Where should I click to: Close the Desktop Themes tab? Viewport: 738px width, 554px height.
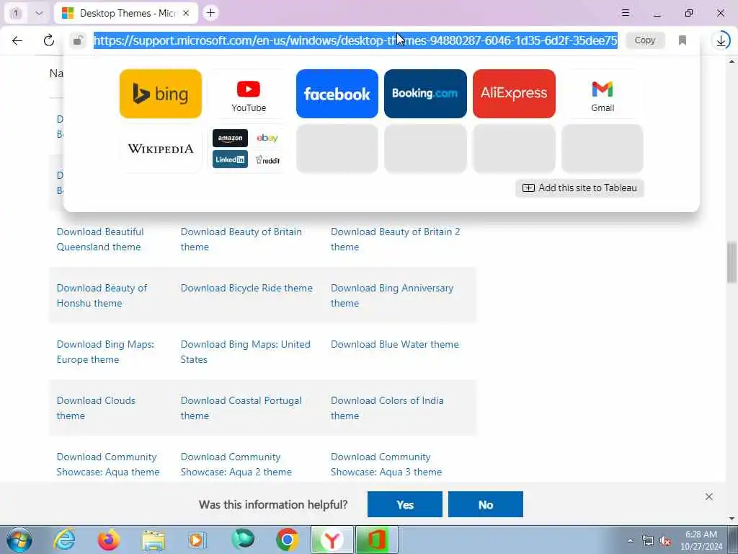tap(186, 13)
